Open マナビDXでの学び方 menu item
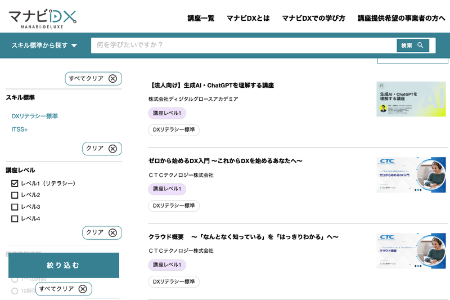 pyautogui.click(x=314, y=18)
